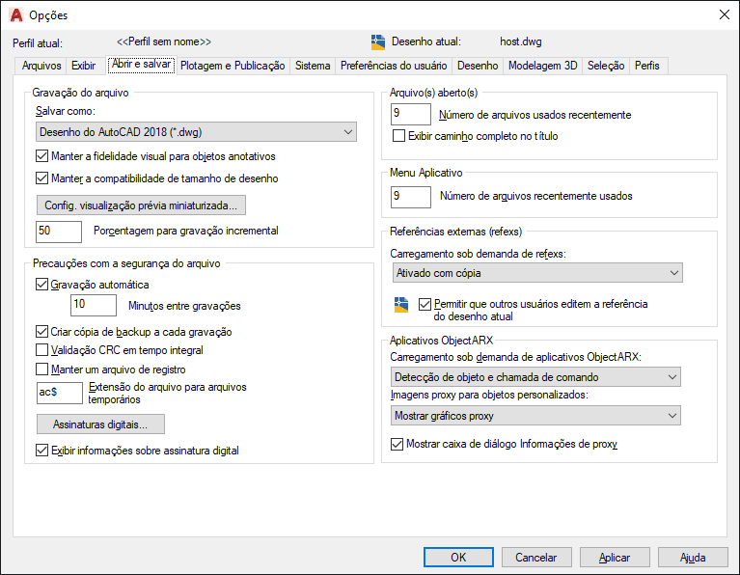Close the Opções dialog window
This screenshot has height=575, width=740.
click(x=724, y=14)
